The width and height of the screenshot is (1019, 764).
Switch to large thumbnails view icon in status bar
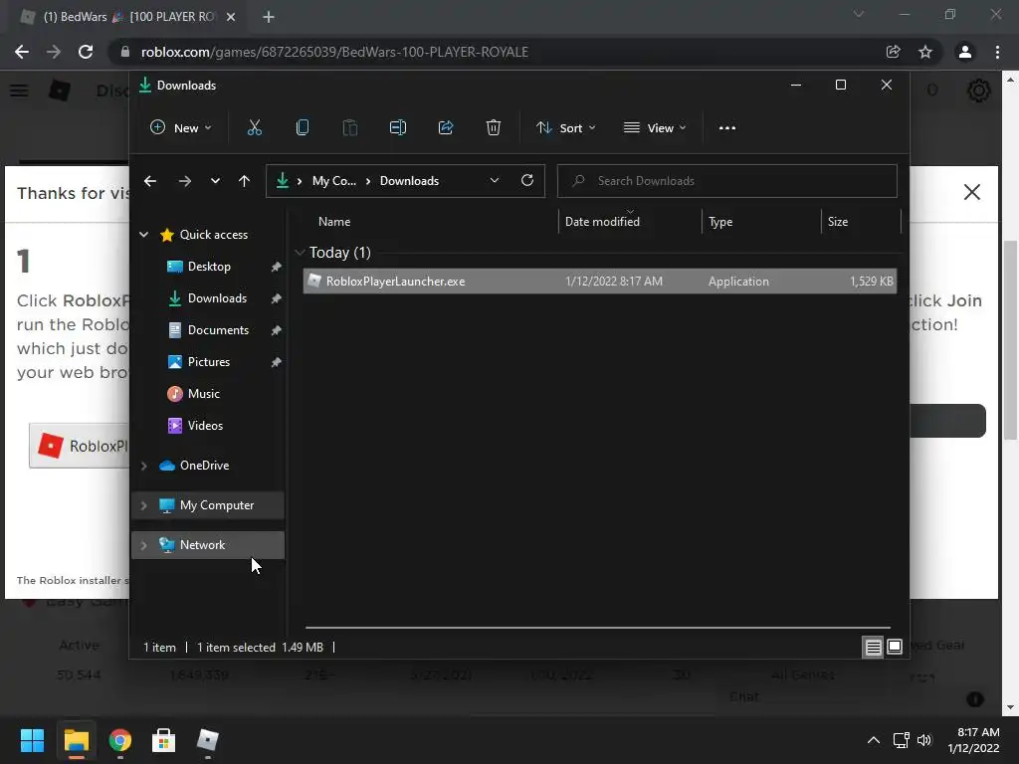[x=895, y=647]
